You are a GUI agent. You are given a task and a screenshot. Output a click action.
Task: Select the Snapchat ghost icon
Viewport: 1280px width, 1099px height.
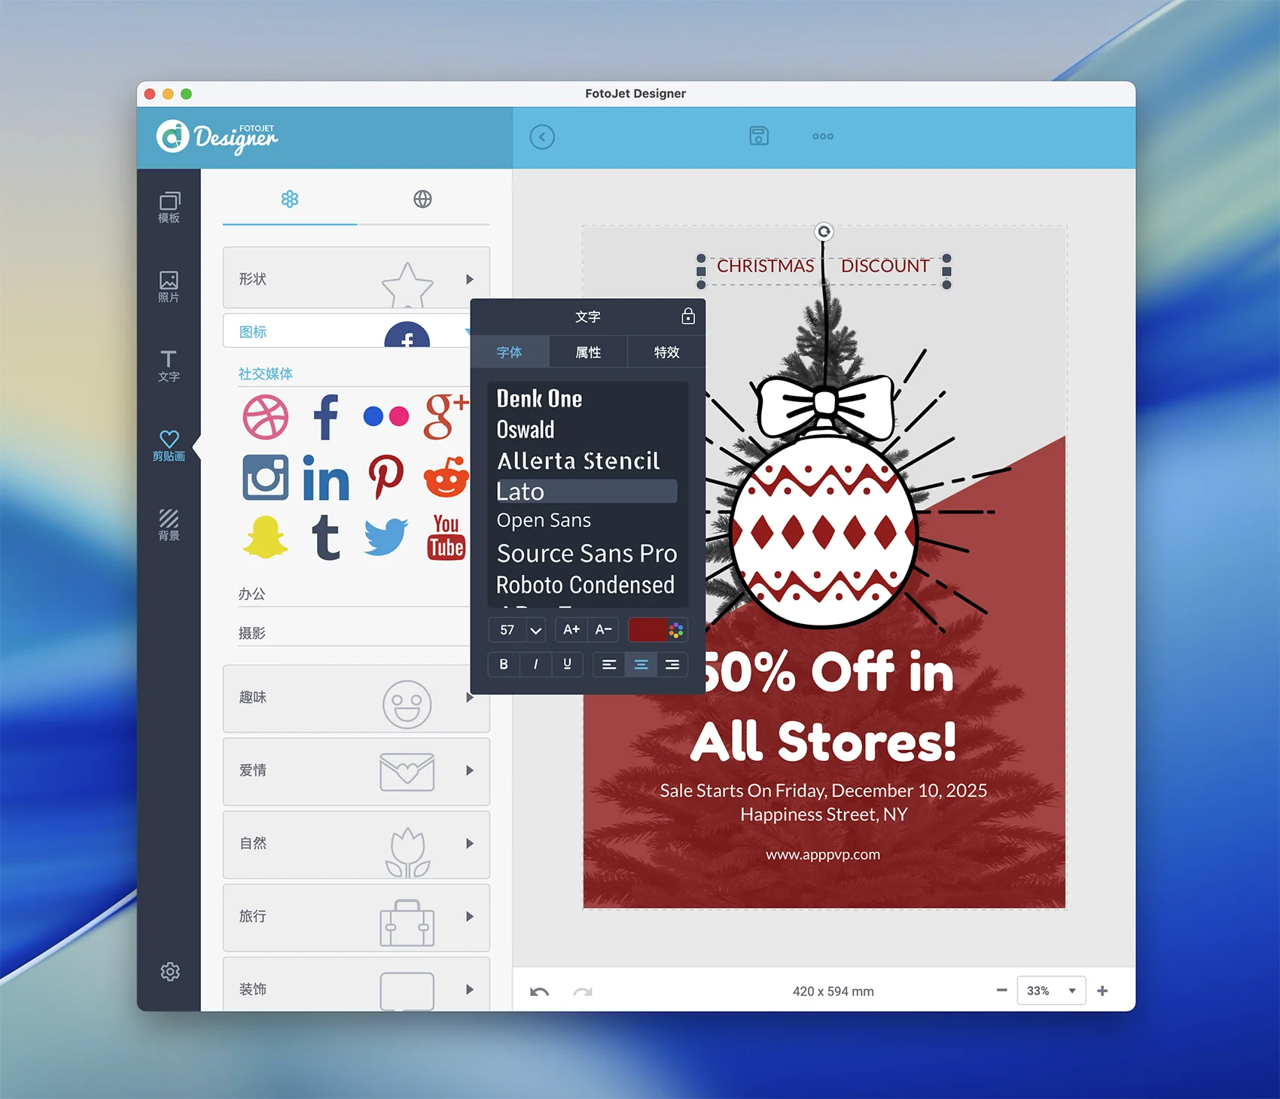click(265, 537)
